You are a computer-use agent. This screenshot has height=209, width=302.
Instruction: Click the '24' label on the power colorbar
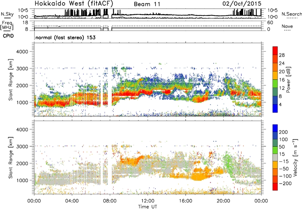pos(282,63)
